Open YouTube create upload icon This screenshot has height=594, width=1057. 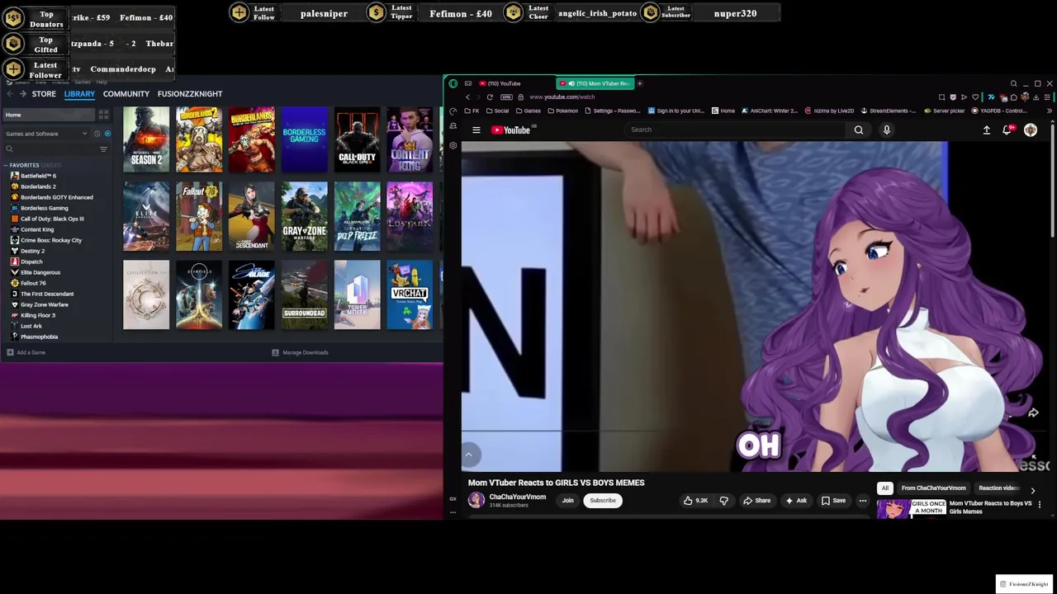[x=986, y=130]
